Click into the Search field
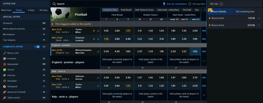Viewport: 263px width, 103px height. tap(103, 4)
